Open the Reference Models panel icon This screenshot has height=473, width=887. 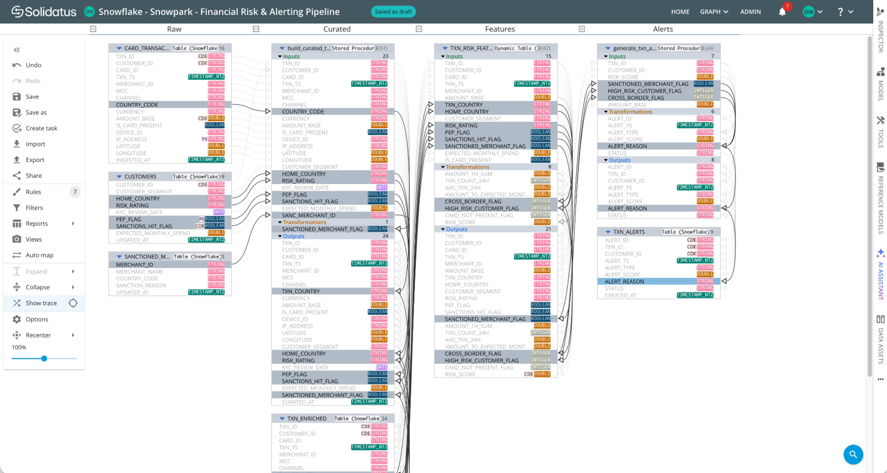(880, 167)
